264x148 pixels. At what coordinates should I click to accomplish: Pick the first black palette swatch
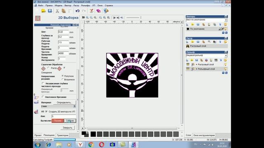93,134
